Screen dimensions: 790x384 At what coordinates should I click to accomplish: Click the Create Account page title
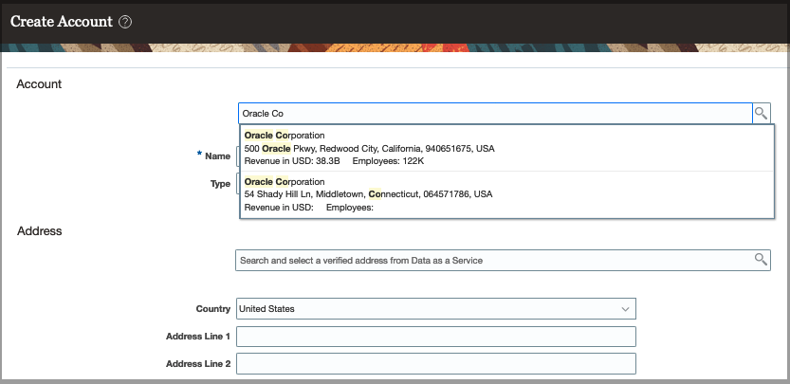62,22
